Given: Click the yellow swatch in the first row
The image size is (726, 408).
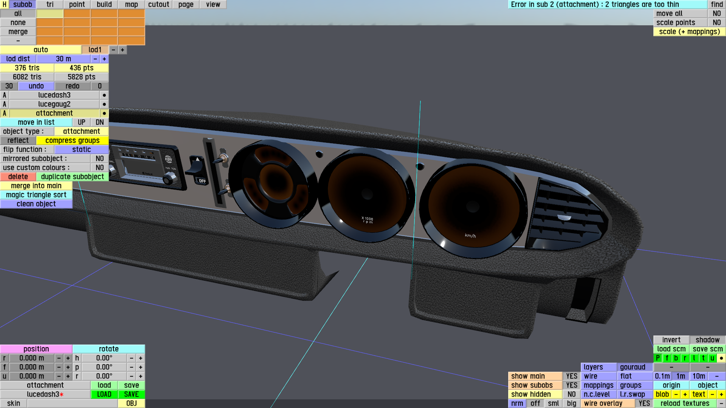Looking at the screenshot, I should tap(50, 14).
